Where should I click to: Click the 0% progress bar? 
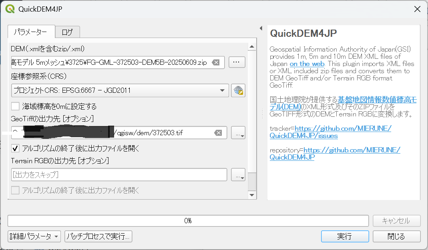pyautogui.click(x=188, y=220)
